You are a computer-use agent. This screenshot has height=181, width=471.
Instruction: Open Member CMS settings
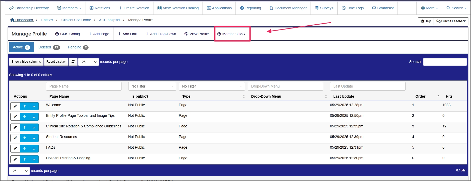tap(231, 34)
